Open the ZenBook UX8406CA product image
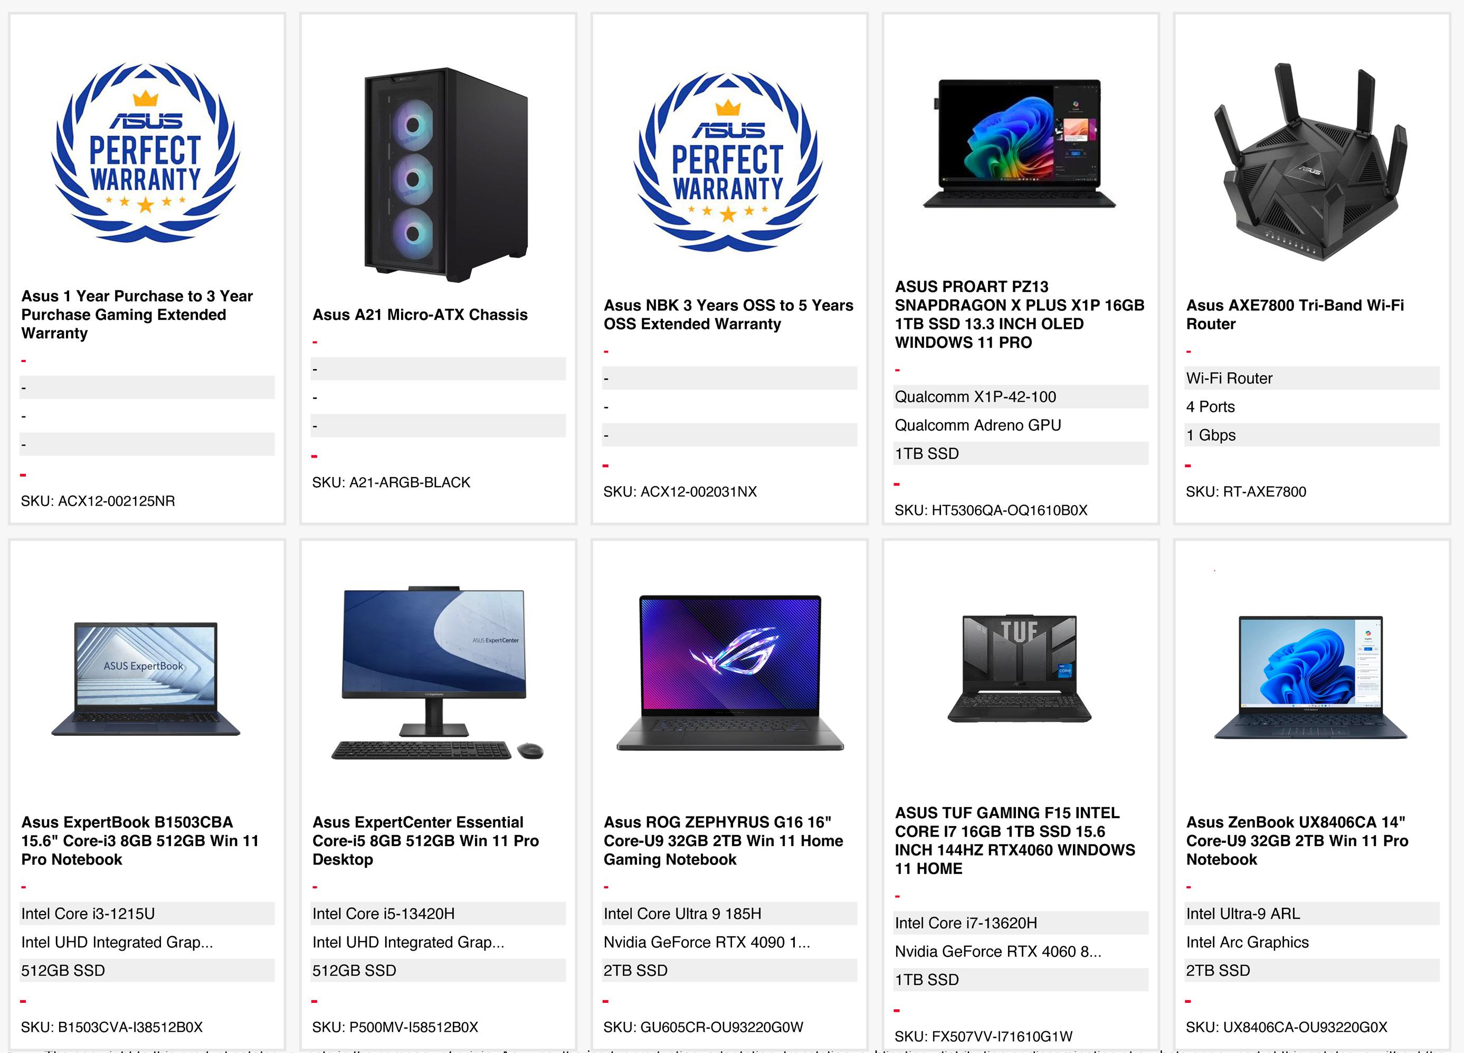 tap(1310, 677)
